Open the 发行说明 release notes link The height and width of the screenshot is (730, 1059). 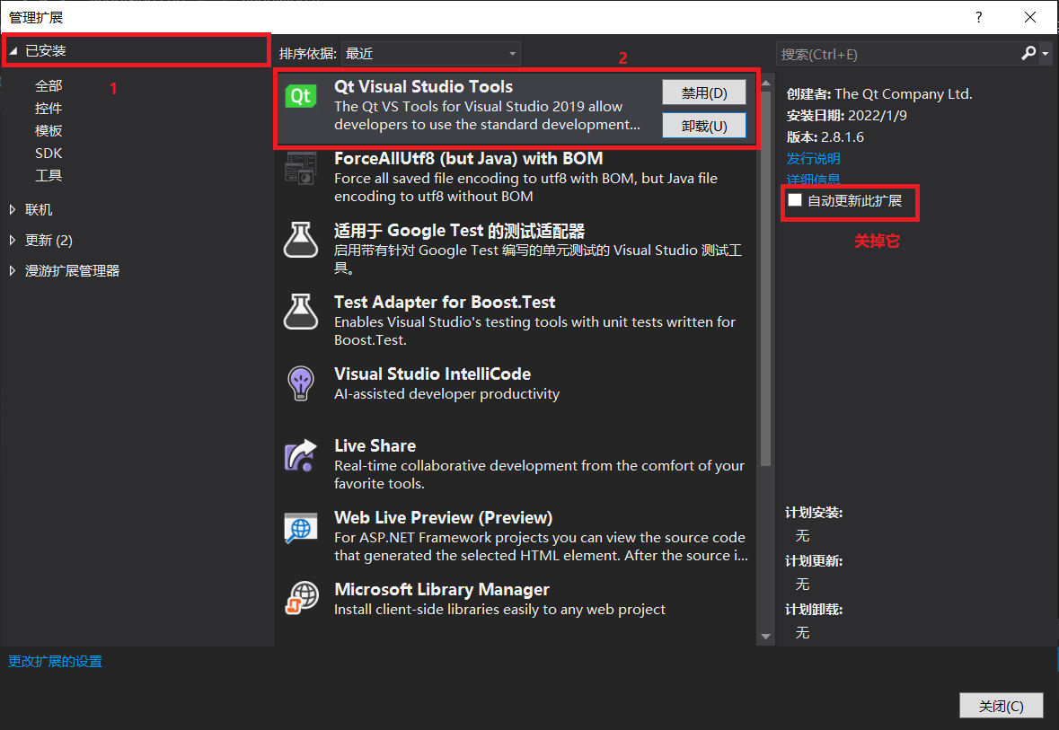pyautogui.click(x=813, y=158)
